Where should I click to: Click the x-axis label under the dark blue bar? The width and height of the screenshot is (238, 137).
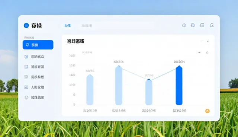coord(179,111)
